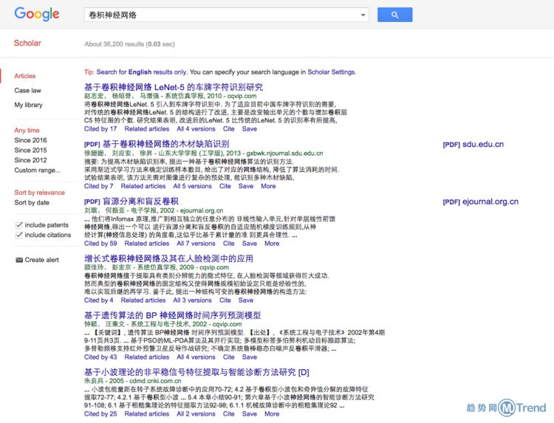The width and height of the screenshot is (554, 423).
Task: Open the 增长式卷积神经网络 result title
Action: (168, 258)
